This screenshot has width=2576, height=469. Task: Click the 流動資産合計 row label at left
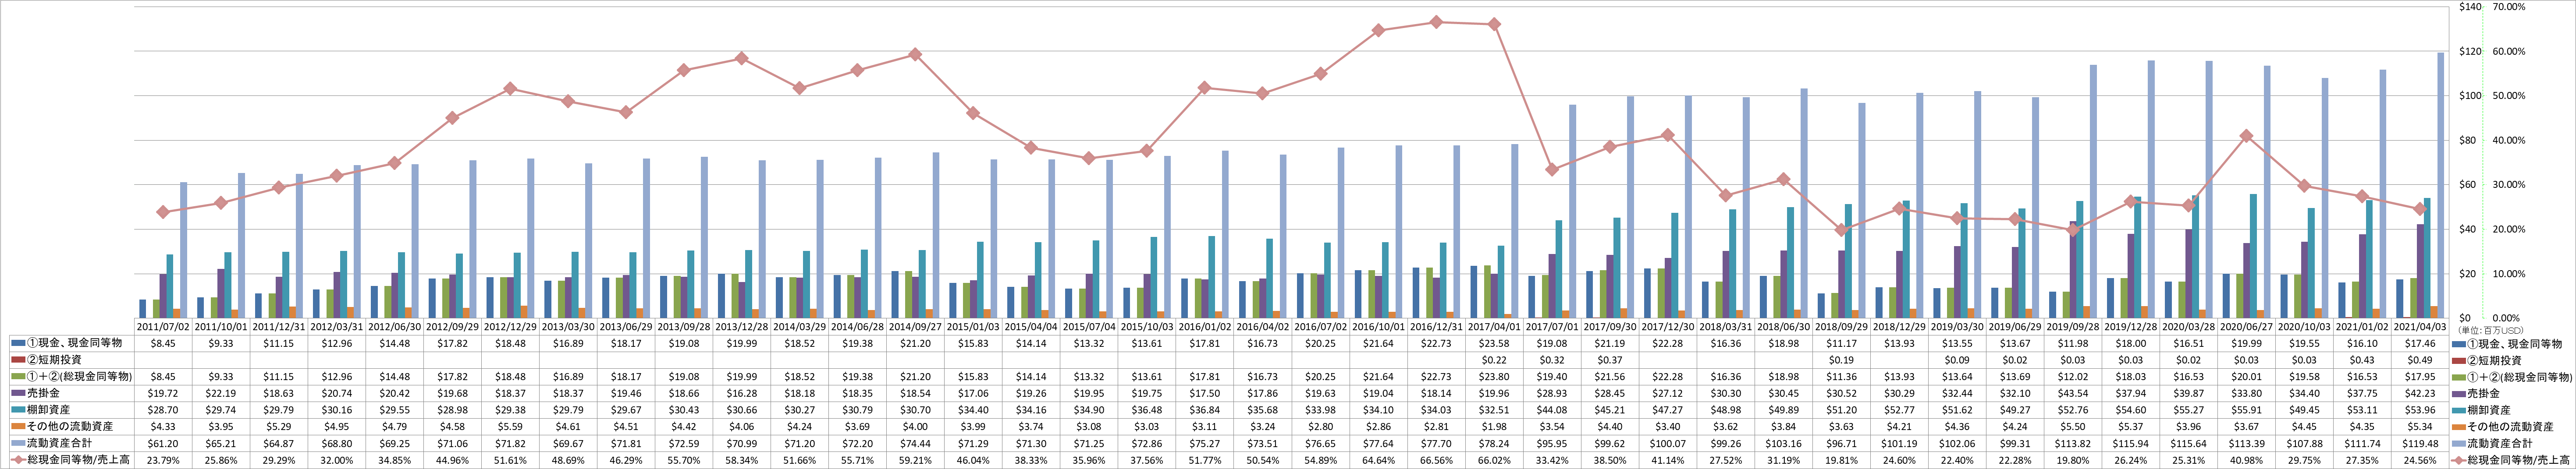[x=59, y=443]
